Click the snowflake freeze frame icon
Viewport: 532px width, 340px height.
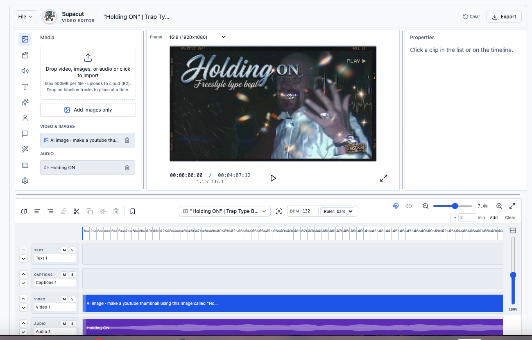click(x=102, y=211)
